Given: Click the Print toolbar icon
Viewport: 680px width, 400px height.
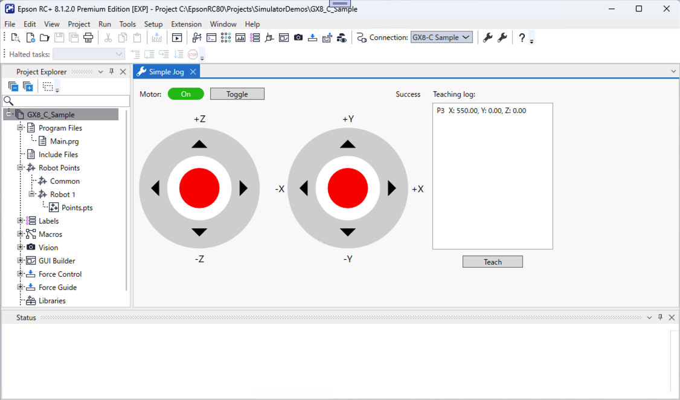Looking at the screenshot, I should (88, 37).
